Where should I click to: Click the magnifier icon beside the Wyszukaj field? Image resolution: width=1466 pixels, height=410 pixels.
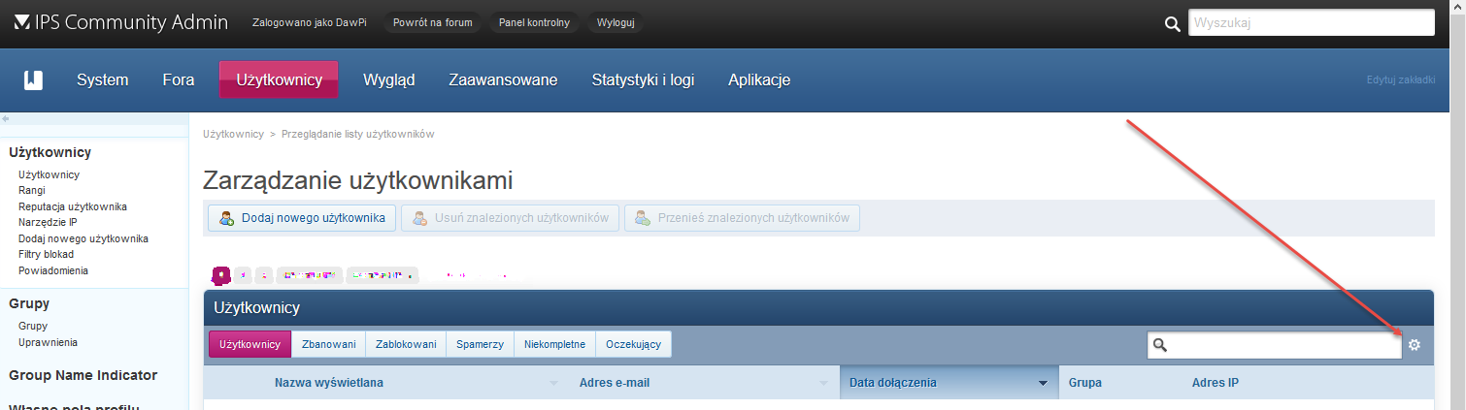click(x=1173, y=23)
